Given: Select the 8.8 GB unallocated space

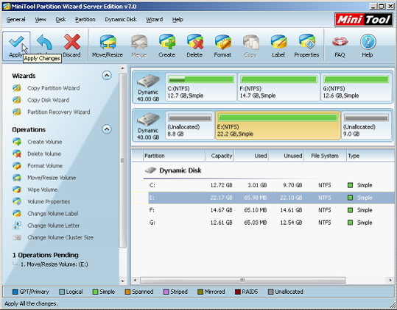Looking at the screenshot, I should click(190, 126).
